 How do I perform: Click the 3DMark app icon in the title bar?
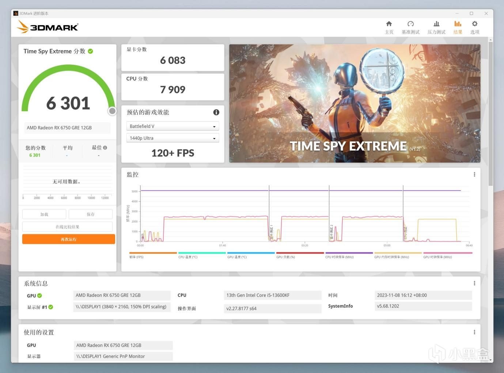pos(16,14)
